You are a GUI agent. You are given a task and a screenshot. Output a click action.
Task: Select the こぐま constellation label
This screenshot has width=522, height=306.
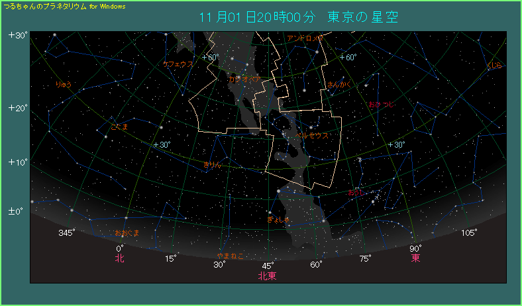pos(119,126)
